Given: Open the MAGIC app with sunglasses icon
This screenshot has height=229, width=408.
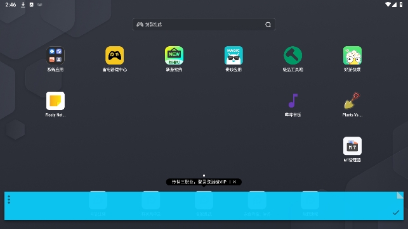Looking at the screenshot, I should (234, 56).
